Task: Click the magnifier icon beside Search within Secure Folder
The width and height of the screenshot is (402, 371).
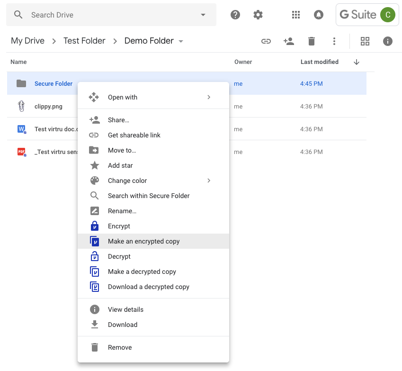Action: click(x=94, y=196)
